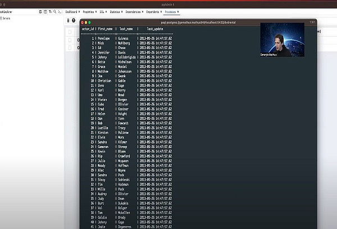Image resolution: width=337 pixels, height=229 pixels.
Task: Close the Properties tab with its x
Action: click(x=96, y=12)
